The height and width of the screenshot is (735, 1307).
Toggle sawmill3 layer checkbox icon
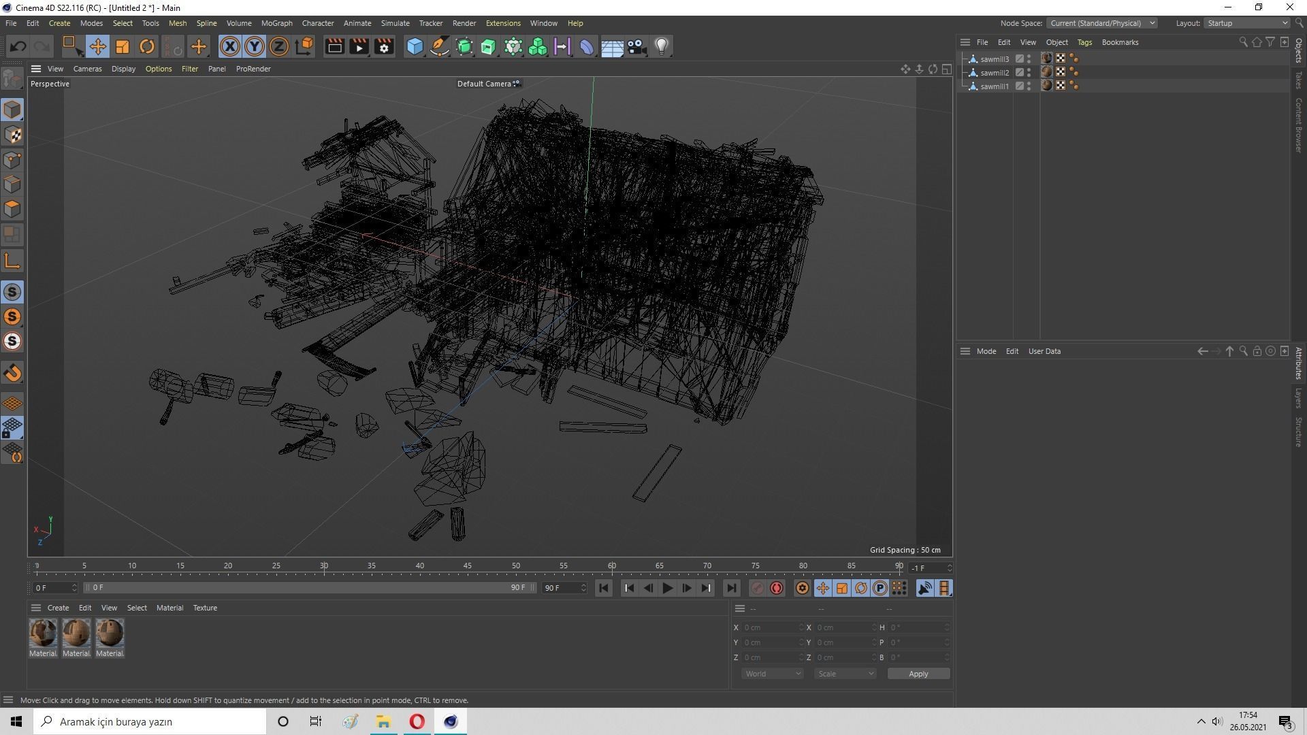[1019, 59]
